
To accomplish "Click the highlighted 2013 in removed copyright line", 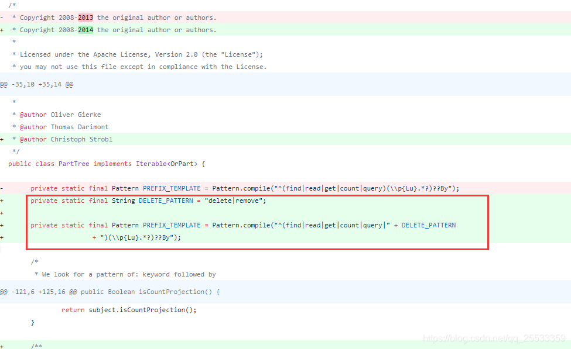I will point(84,18).
